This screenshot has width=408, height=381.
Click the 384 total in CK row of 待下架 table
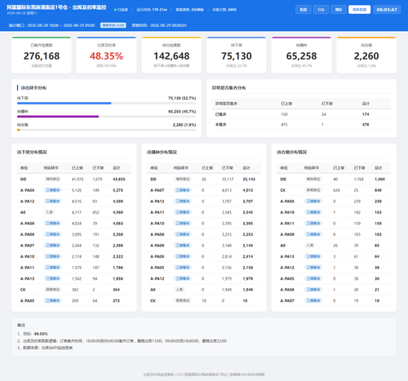(116, 290)
